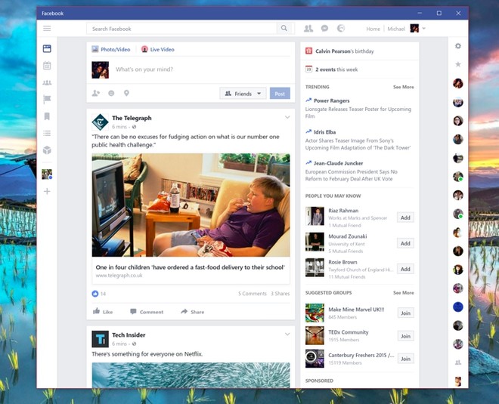Add Riaz Rahman as friend

(405, 217)
